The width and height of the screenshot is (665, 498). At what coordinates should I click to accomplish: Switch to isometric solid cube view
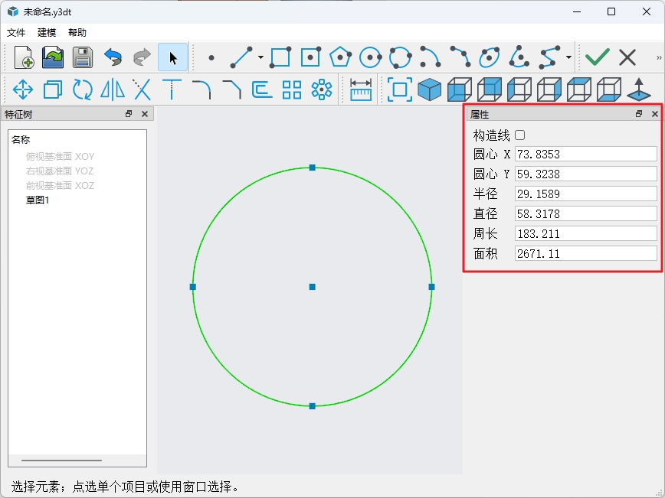coord(430,90)
